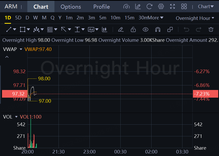Select the wave pattern drawing tool
This screenshot has height=156, width=219.
click(x=36, y=30)
